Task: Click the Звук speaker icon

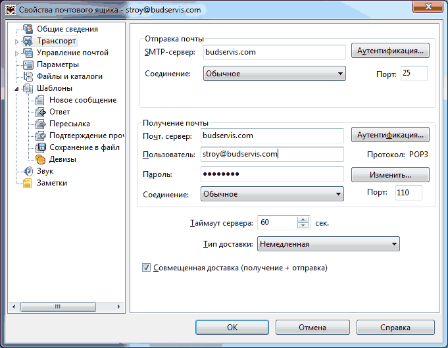Action: pyautogui.click(x=28, y=171)
